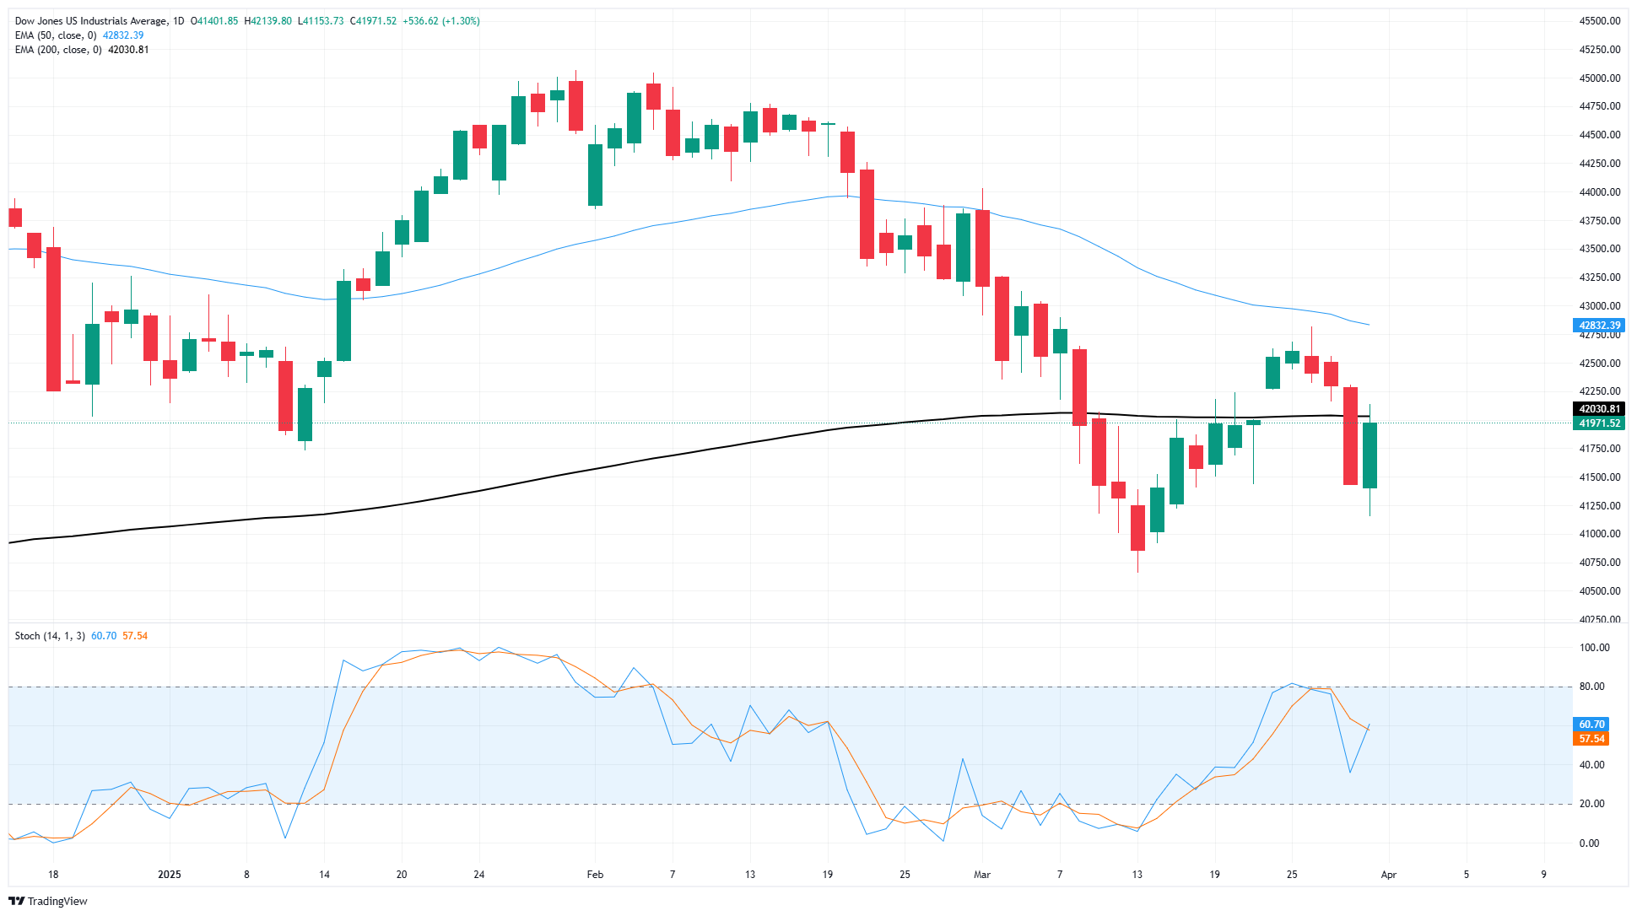Click the 20.00 stochastic scale label

coord(1591,804)
